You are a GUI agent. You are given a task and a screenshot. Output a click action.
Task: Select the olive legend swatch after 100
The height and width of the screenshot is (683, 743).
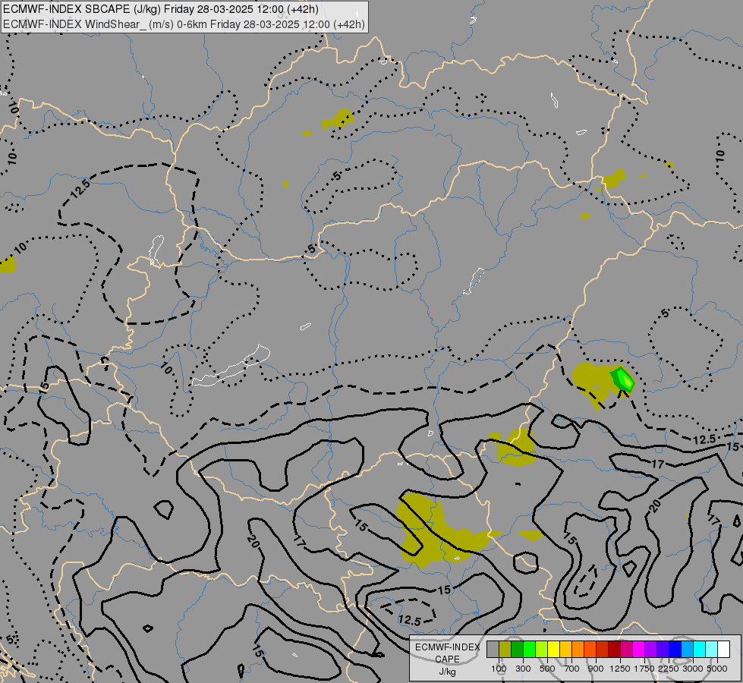pyautogui.click(x=505, y=650)
